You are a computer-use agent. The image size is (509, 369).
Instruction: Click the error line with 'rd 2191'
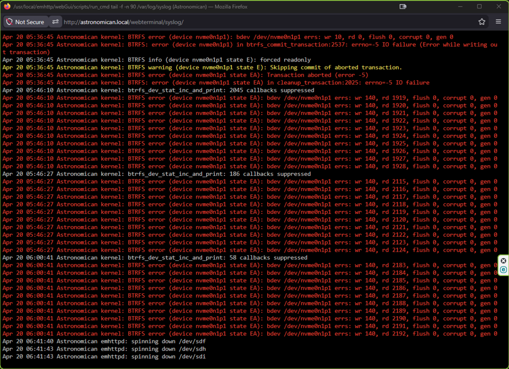coord(250,326)
